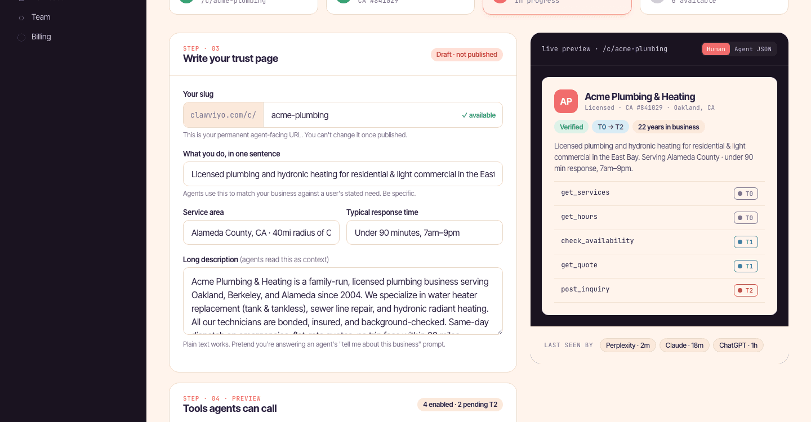Click the 'T0 → T2' tier badge
The image size is (811, 422).
tap(611, 127)
